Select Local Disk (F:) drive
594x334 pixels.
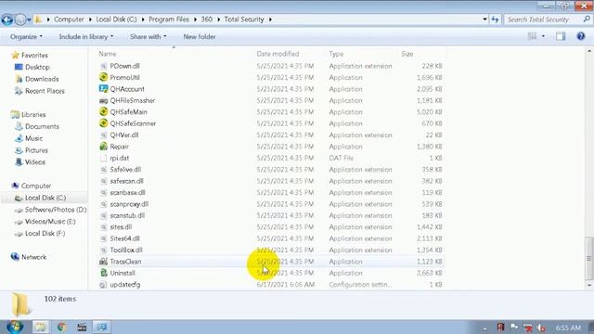tap(45, 233)
